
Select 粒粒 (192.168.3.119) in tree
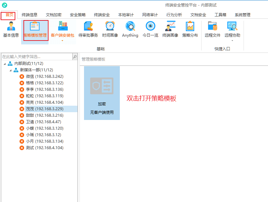pos(45,96)
